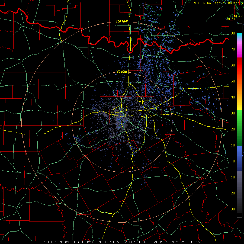Click the [dBZ] unit label above the scale
Image resolution: width=244 pixels, height=244 pixels.
click(x=230, y=19)
